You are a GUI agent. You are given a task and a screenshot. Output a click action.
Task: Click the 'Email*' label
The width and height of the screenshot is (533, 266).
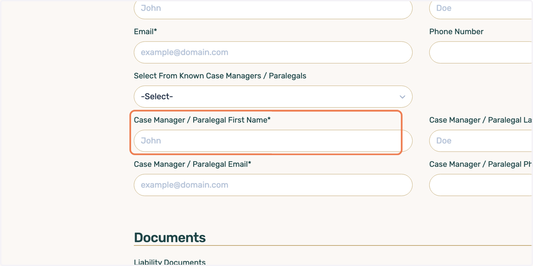145,31
